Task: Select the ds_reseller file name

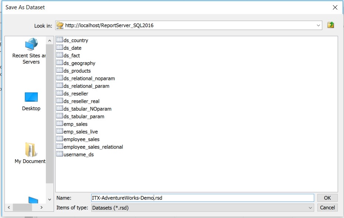Action: point(76,94)
